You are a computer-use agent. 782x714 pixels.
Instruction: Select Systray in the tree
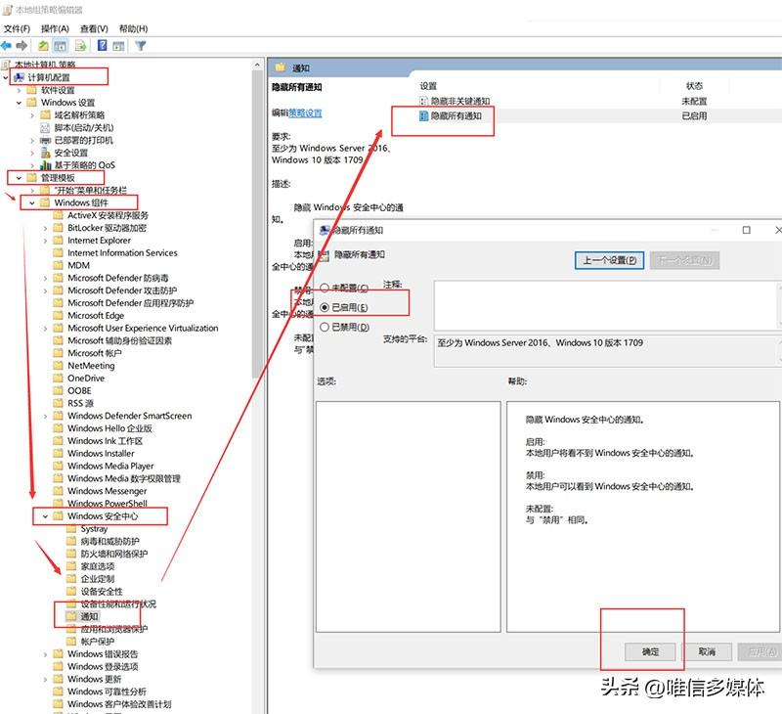coord(94,529)
